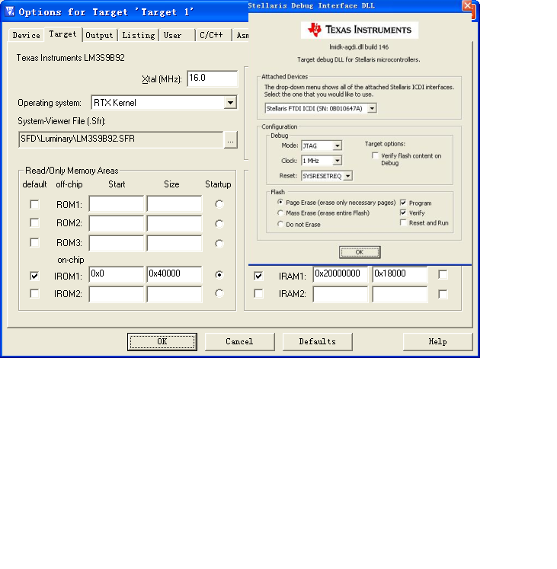Confirm the Stellaris Debug Interface OK button
Image resolution: width=557 pixels, height=569 pixels.
tap(360, 252)
